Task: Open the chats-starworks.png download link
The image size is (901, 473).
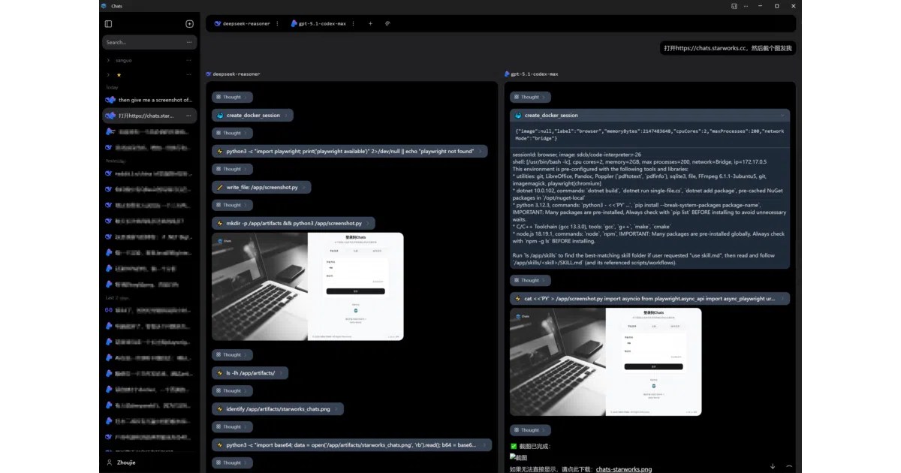Action: 624,469
